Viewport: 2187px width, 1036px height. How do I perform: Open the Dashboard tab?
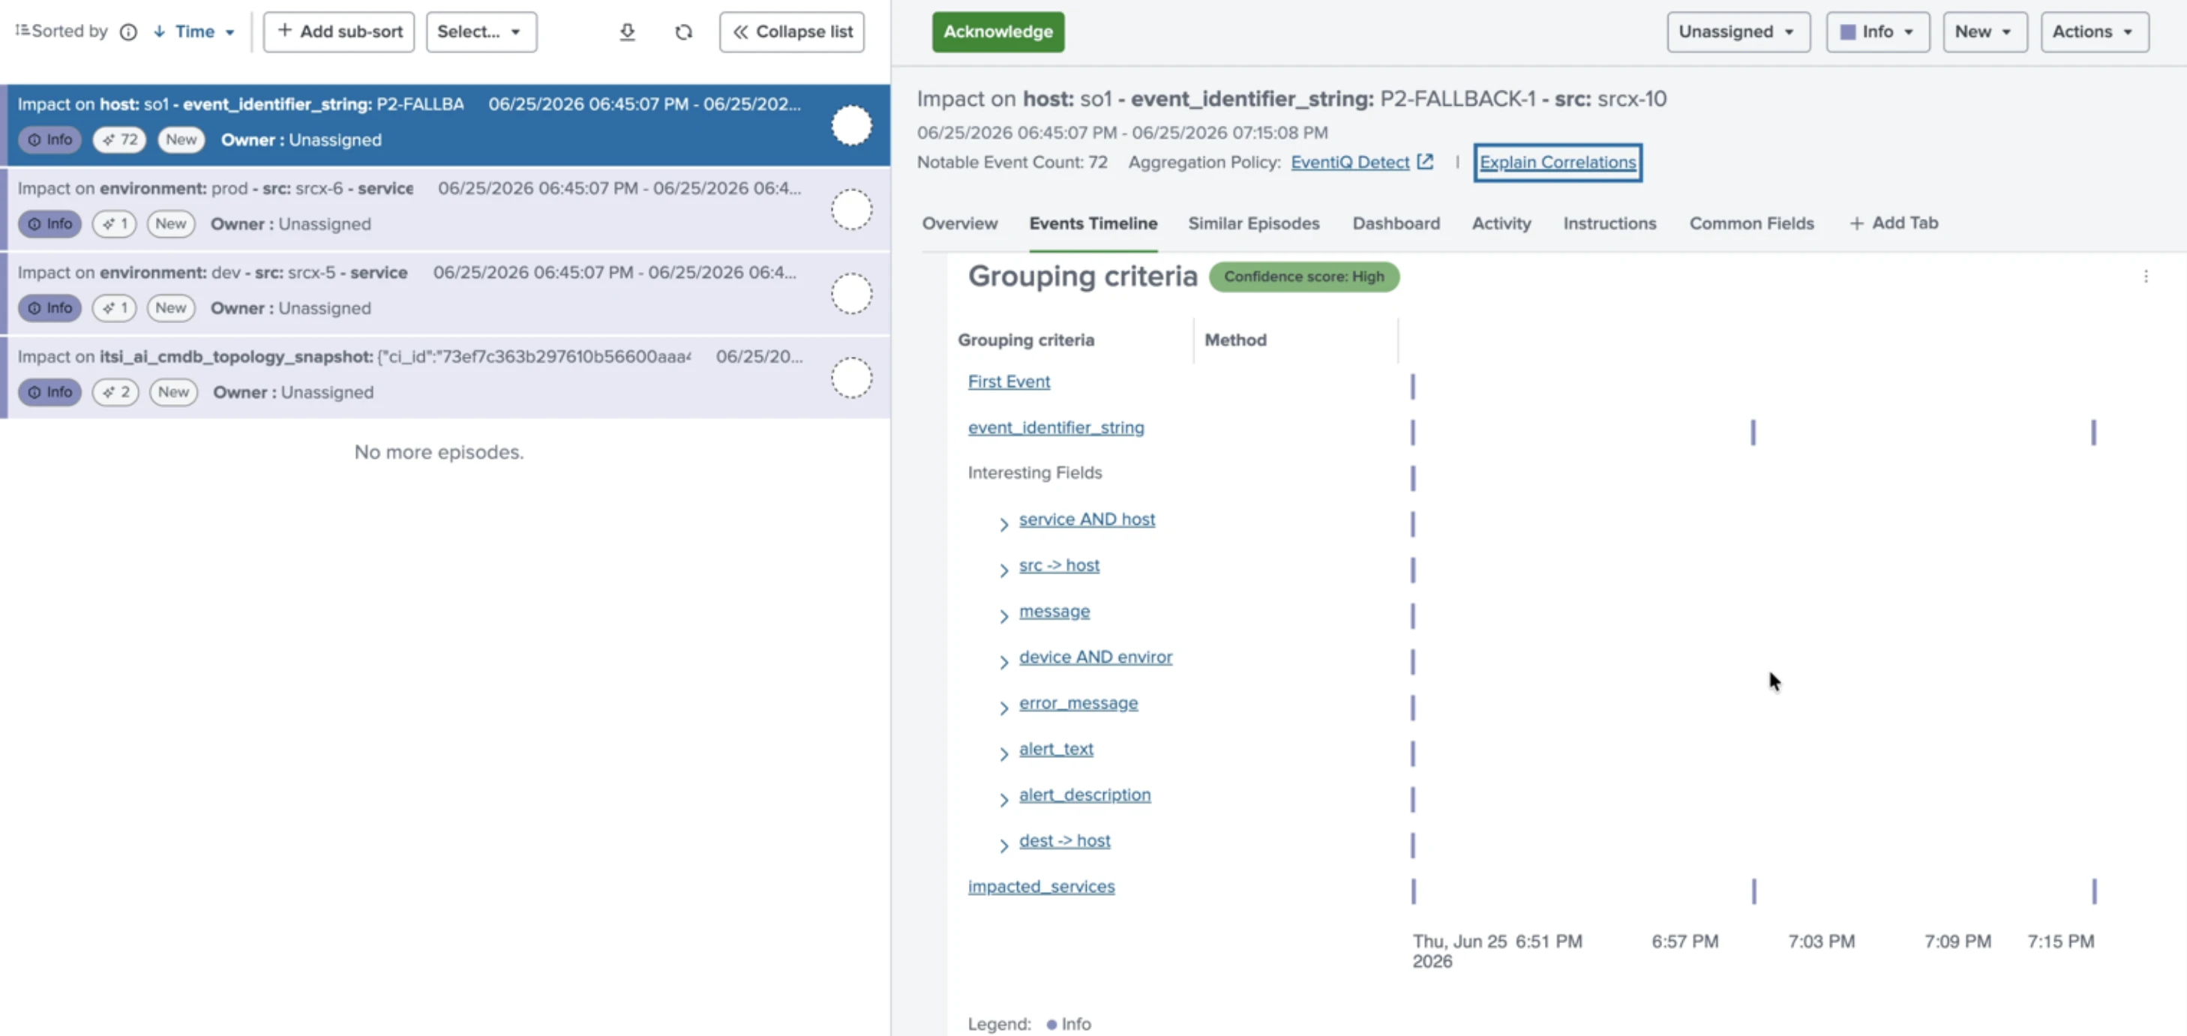1396,223
